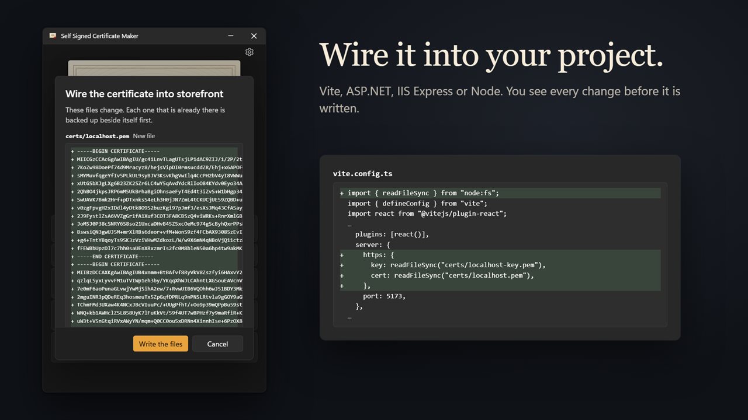The width and height of the screenshot is (748, 420).
Task: Click the added readFileSync import line
Action: click(500, 193)
